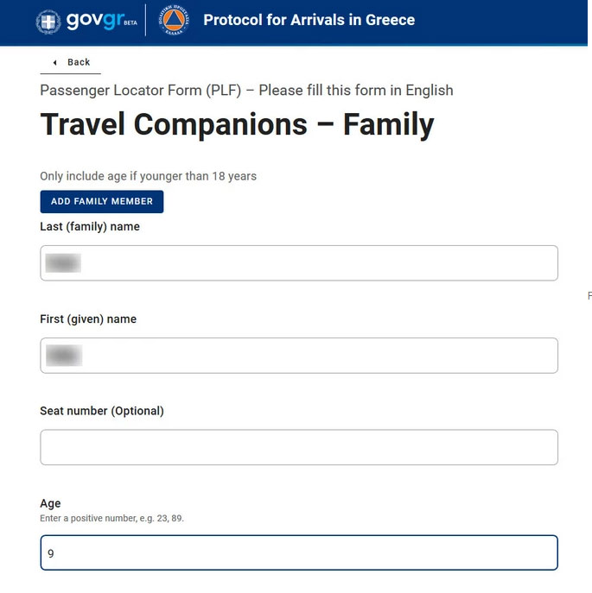
Task: Click the Seat number (Optional) label
Action: point(102,411)
